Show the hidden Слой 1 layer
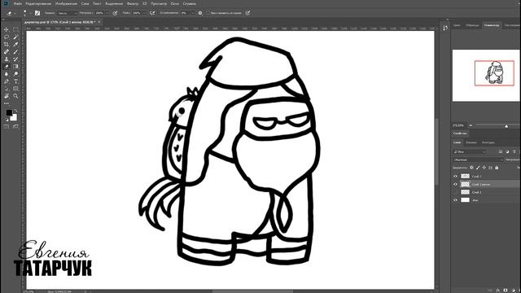521x293 pixels. pos(456,192)
